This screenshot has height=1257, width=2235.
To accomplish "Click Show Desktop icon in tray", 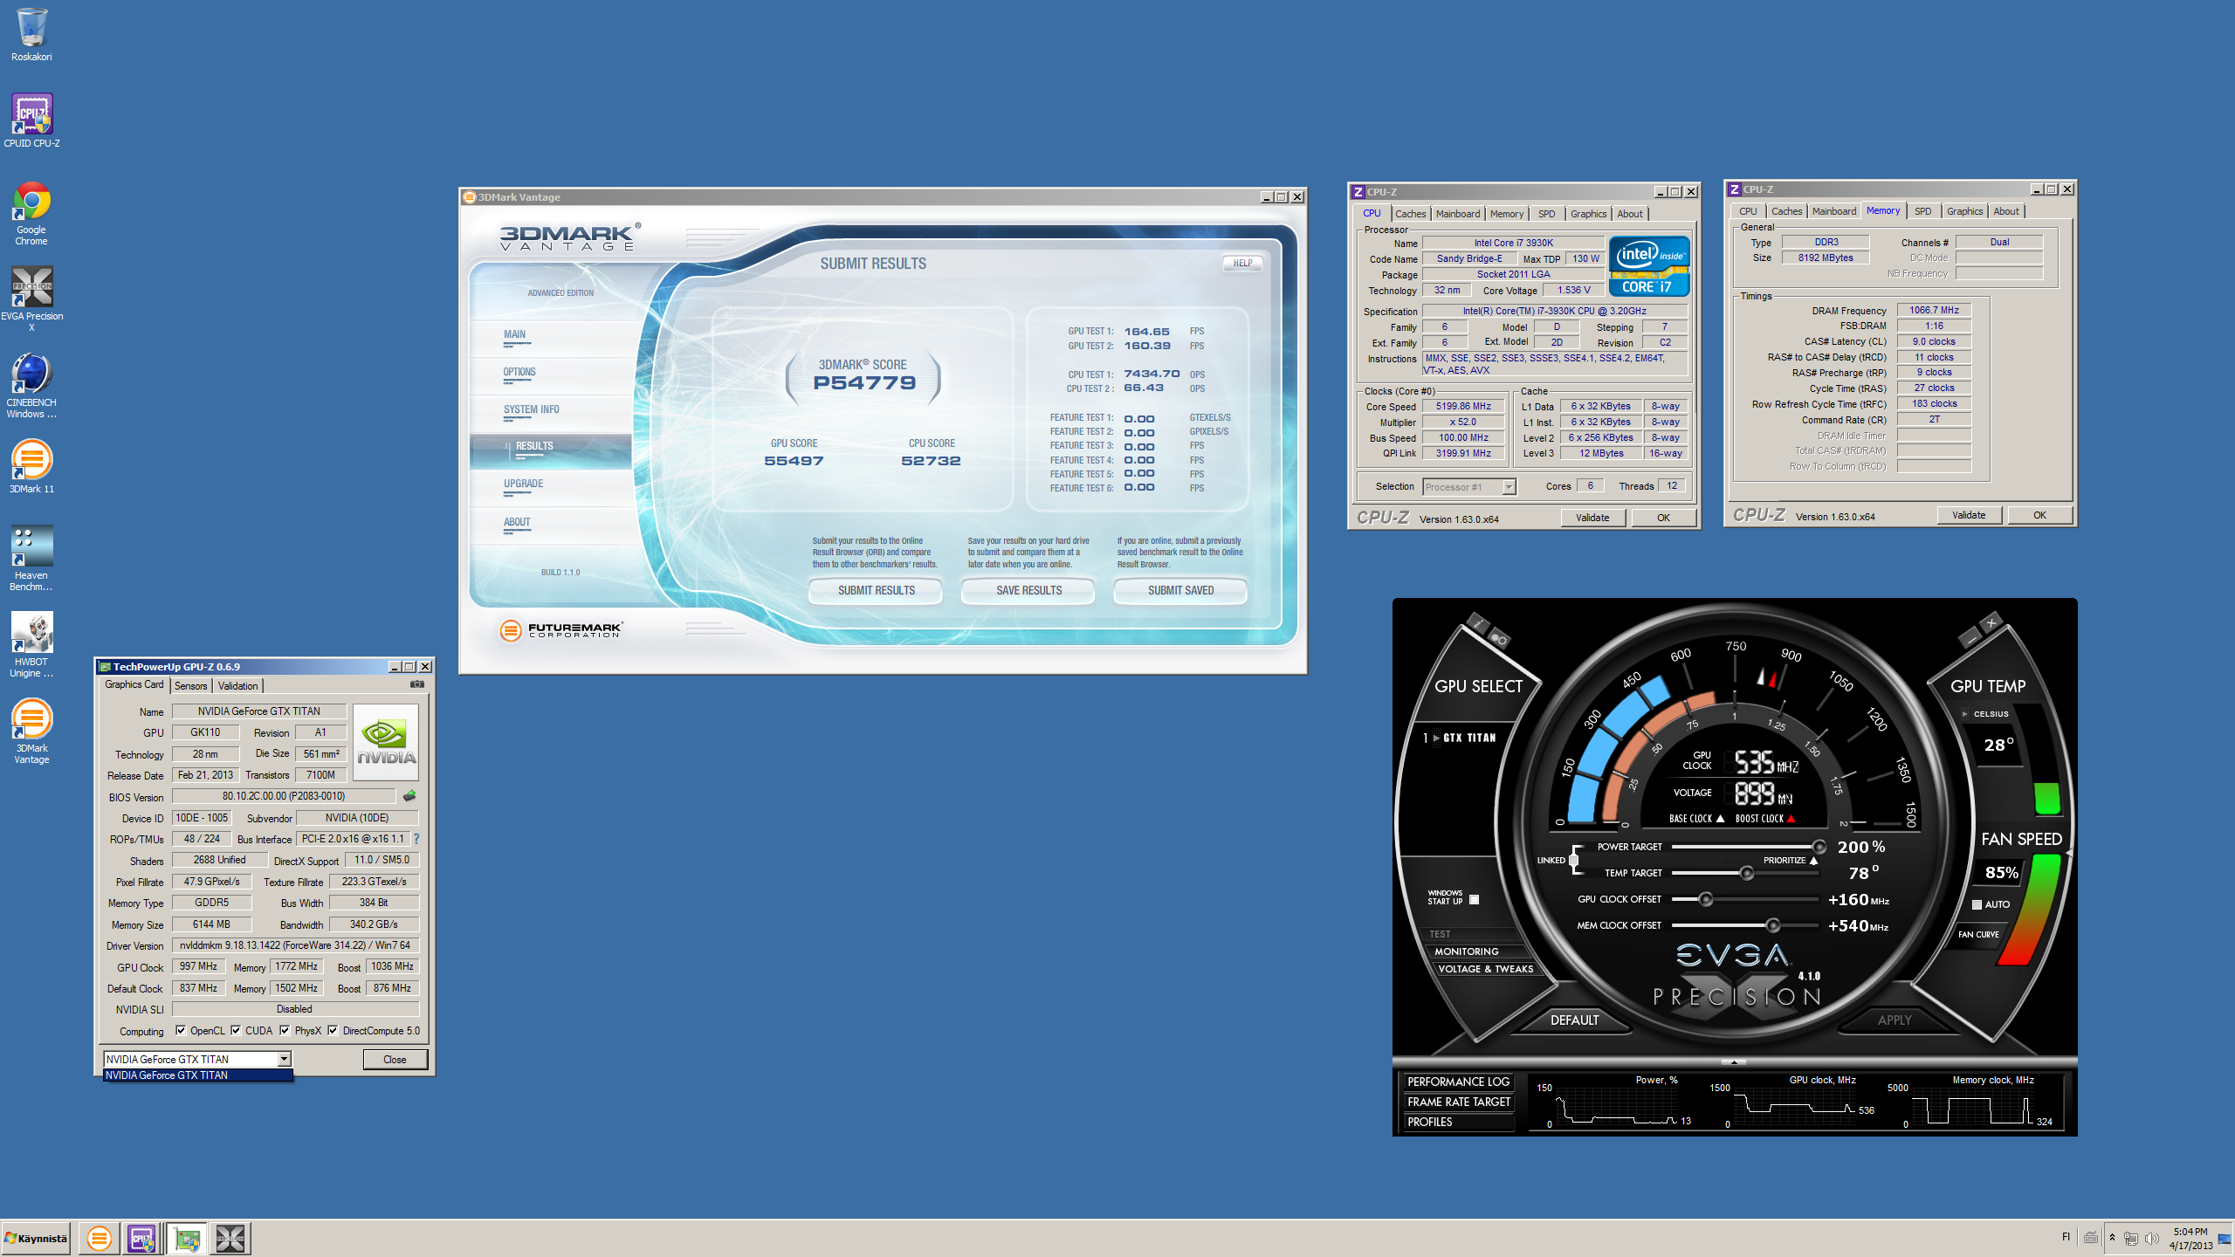I will tap(2224, 1238).
